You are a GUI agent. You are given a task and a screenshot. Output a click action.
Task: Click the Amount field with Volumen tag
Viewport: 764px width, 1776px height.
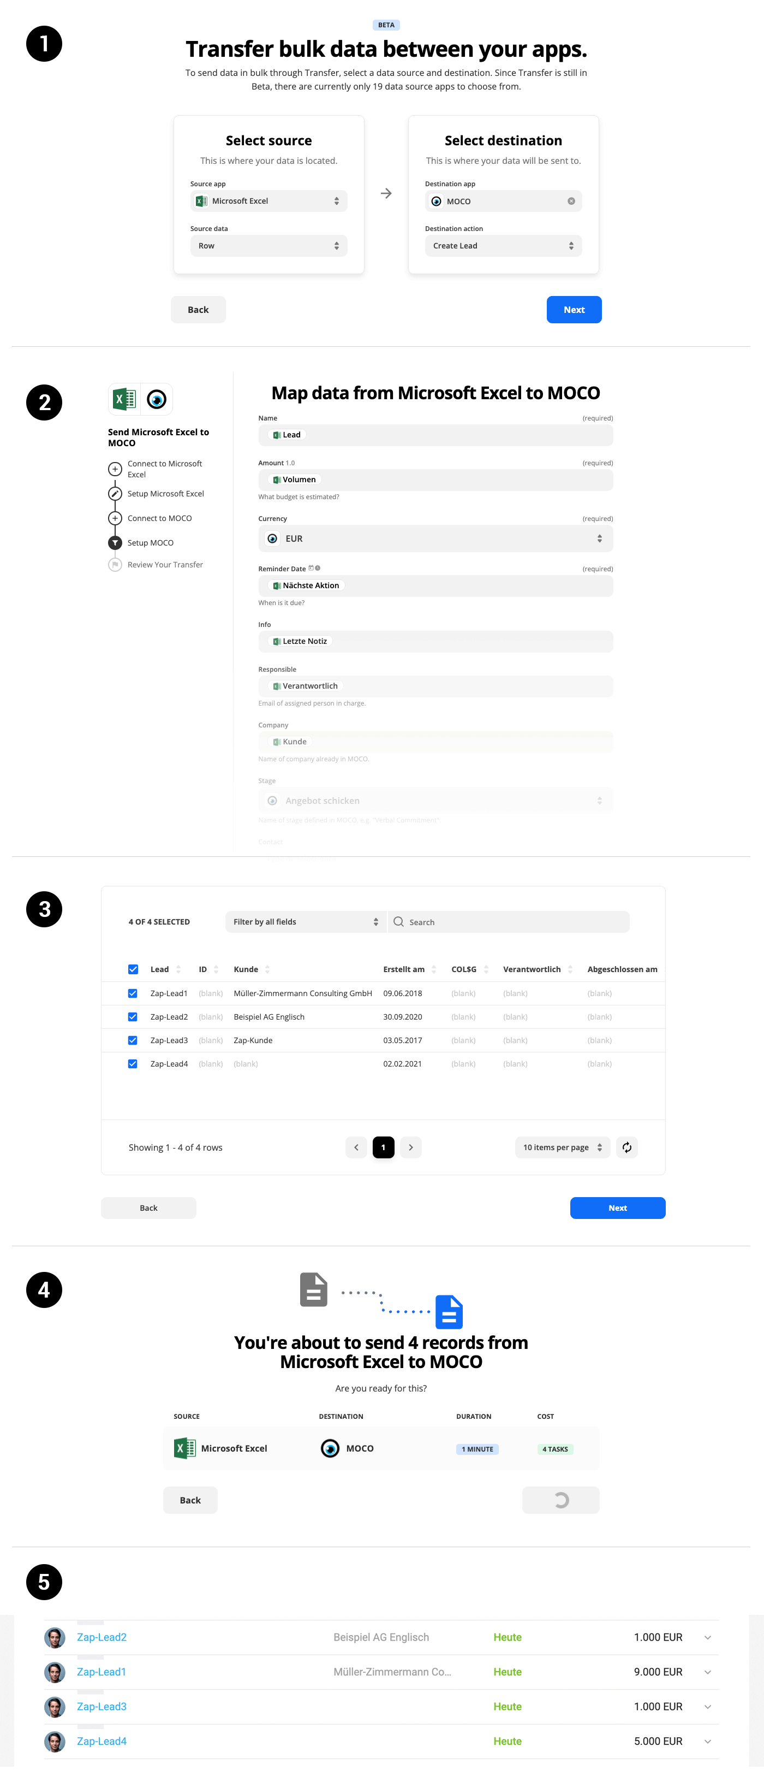[x=435, y=480]
